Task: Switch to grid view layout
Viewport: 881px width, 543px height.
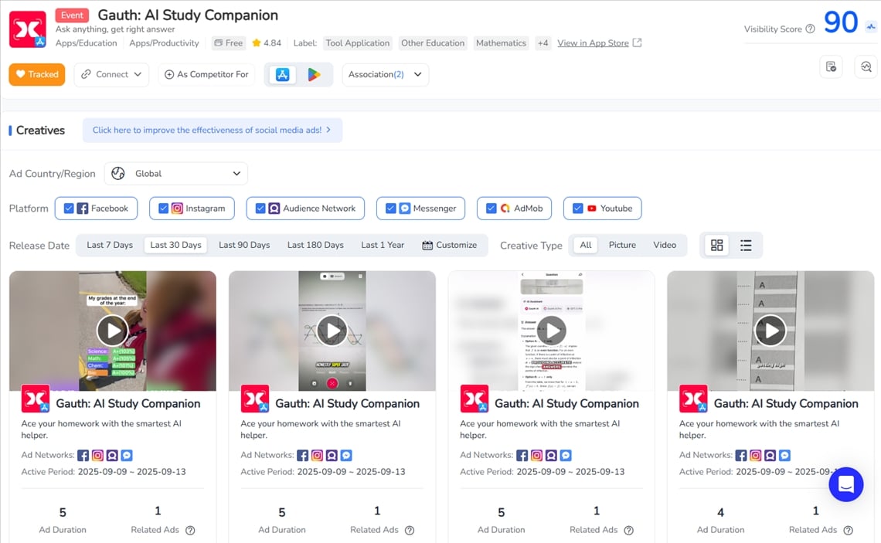Action: [x=716, y=245]
